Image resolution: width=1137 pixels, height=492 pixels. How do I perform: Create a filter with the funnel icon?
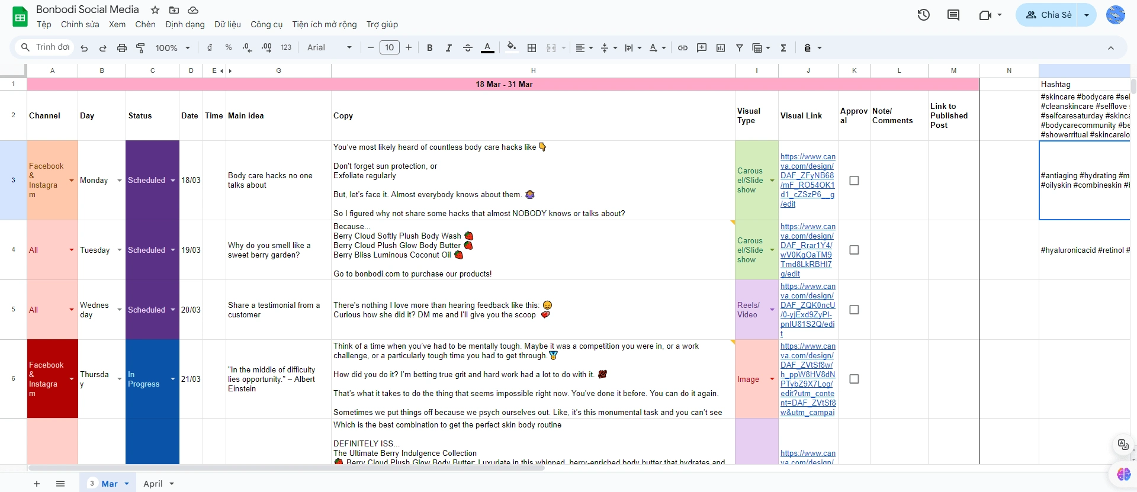coord(740,48)
